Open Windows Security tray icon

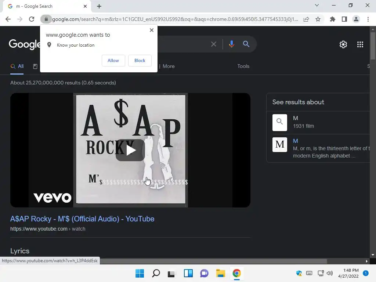299,273
